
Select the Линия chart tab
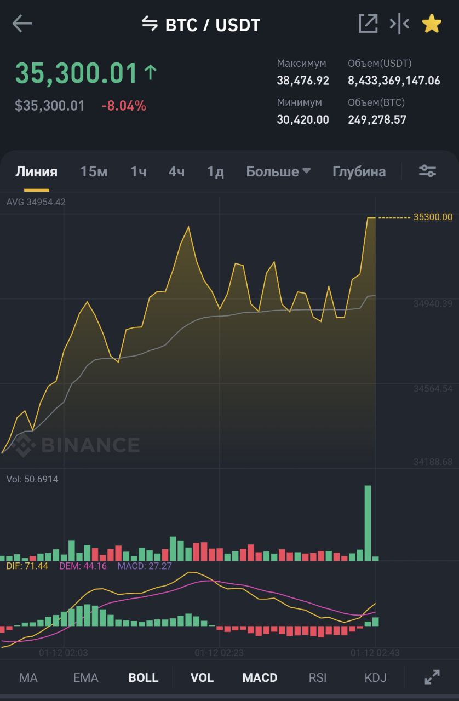coord(36,171)
